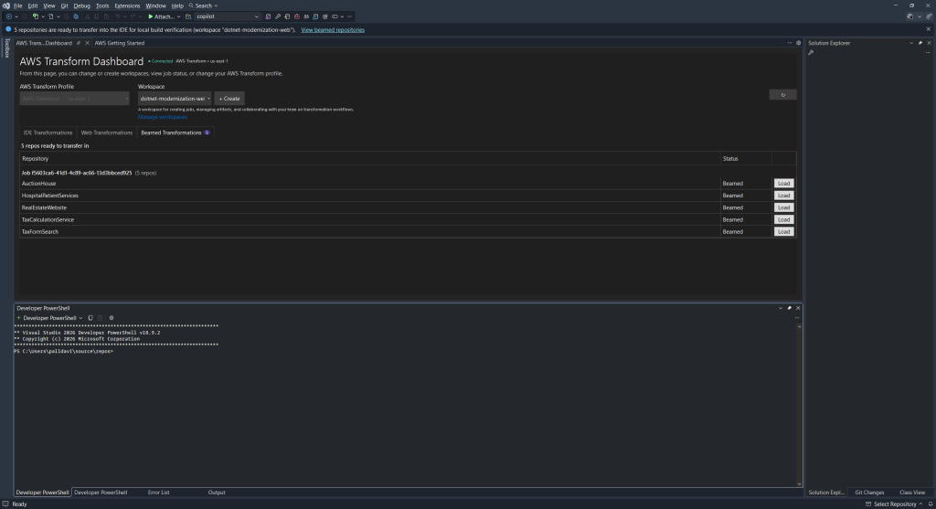Viewport: 936px width, 509px height.
Task: Click the info icon in notification bar
Action: coord(8,29)
